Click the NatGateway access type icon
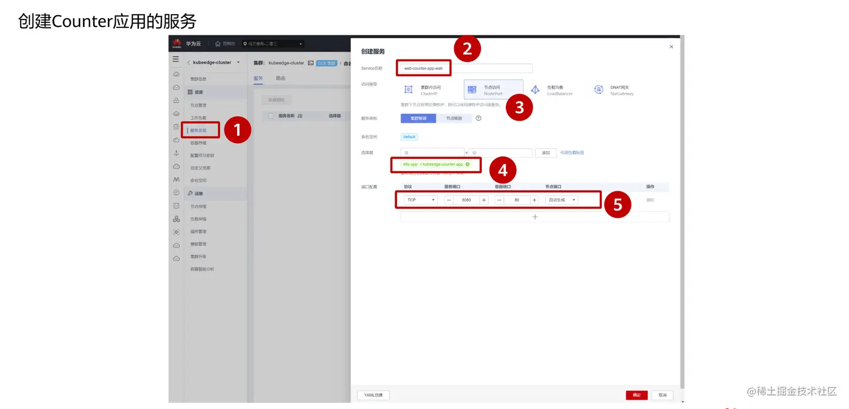The image size is (849, 409). (599, 90)
